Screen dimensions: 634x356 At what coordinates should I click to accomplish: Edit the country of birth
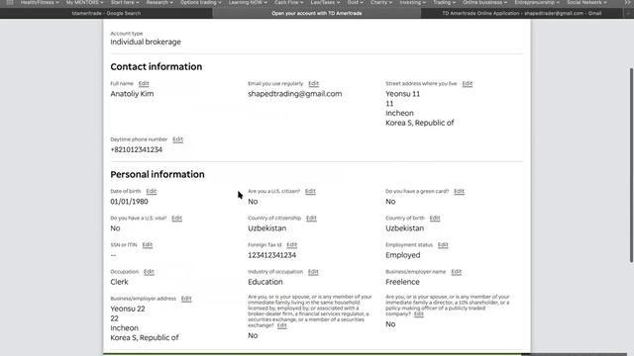tap(435, 218)
